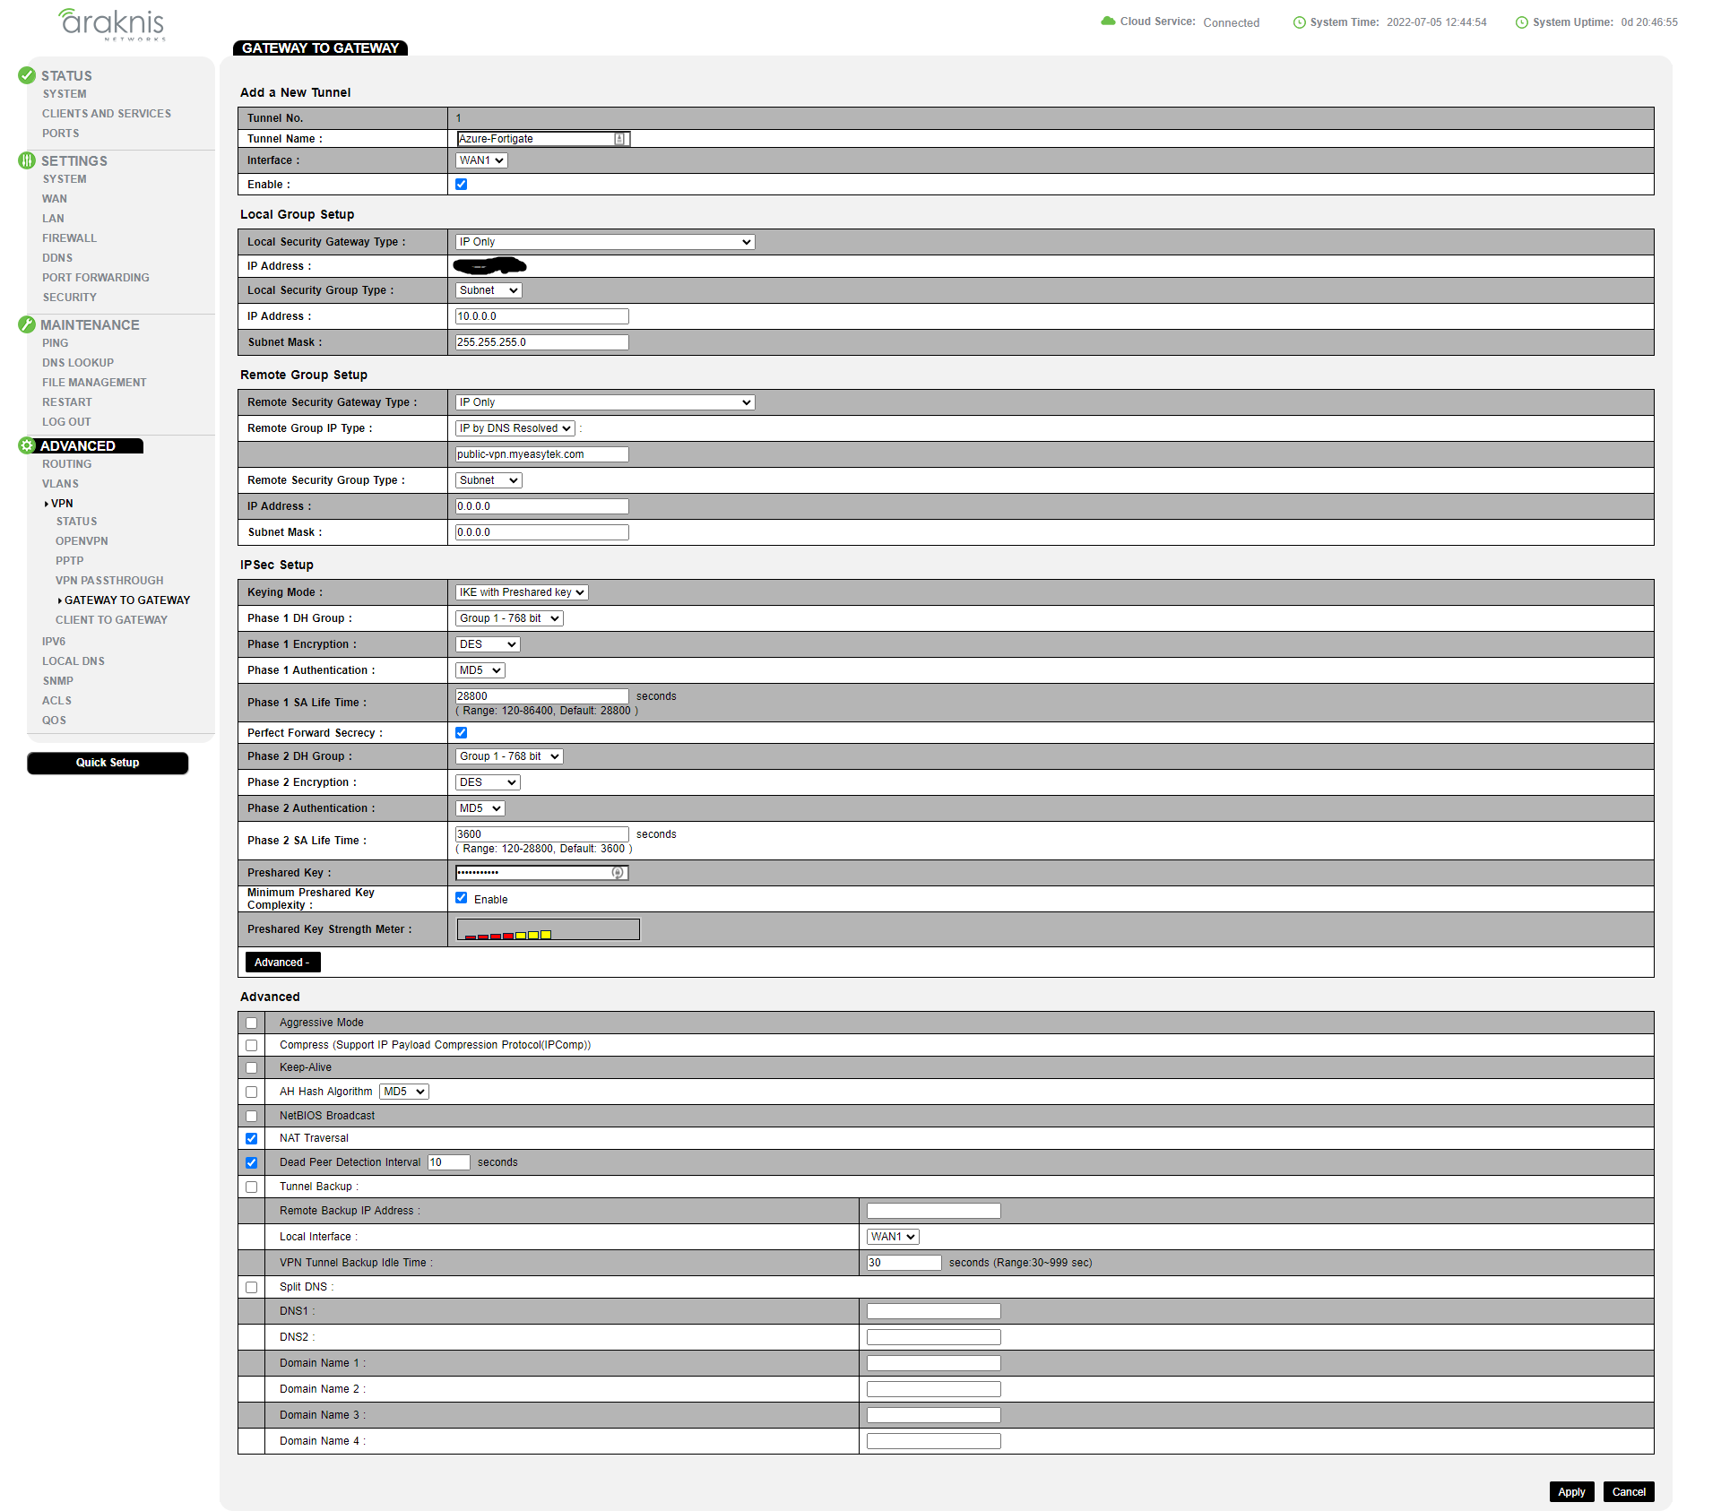
Task: Click the ADVANCED gear icon
Action: pos(27,445)
